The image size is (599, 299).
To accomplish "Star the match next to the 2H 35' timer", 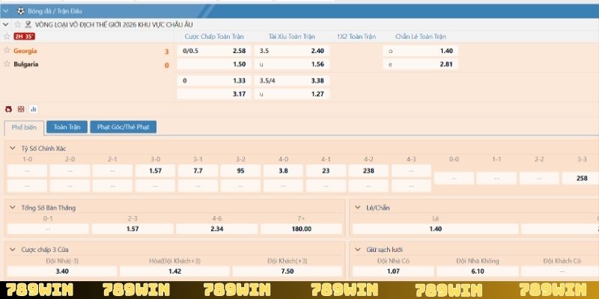I will click(x=7, y=36).
